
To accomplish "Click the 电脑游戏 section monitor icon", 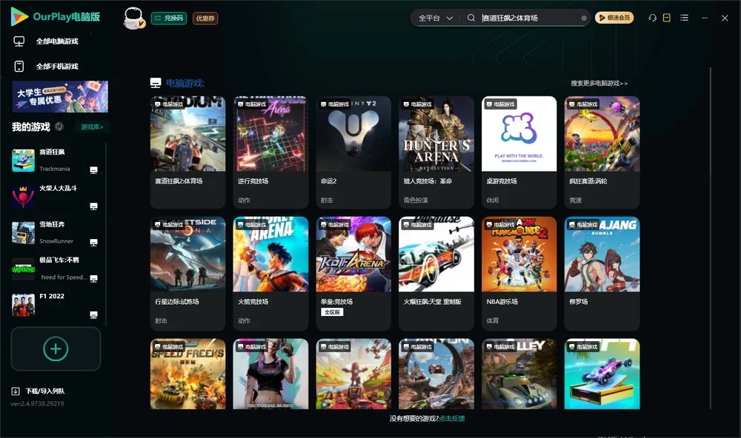I will click(156, 83).
